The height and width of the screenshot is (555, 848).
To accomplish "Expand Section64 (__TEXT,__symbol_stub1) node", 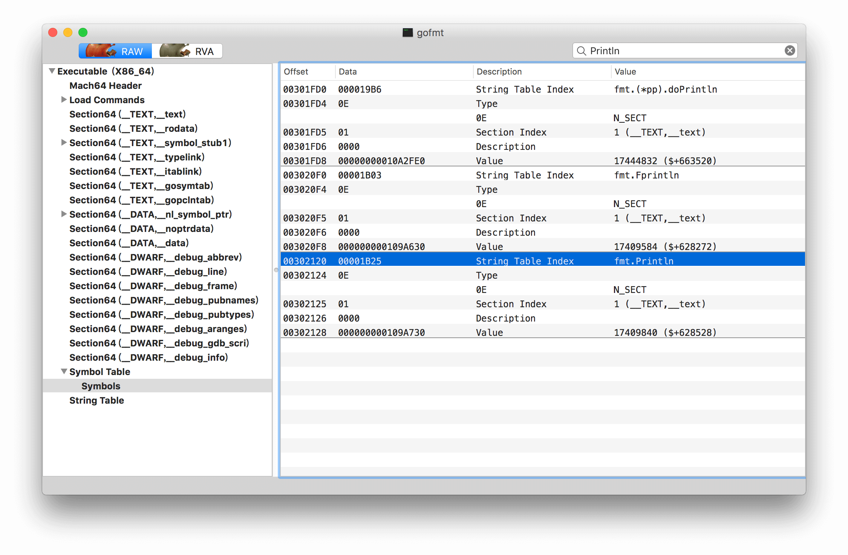I will (x=64, y=143).
